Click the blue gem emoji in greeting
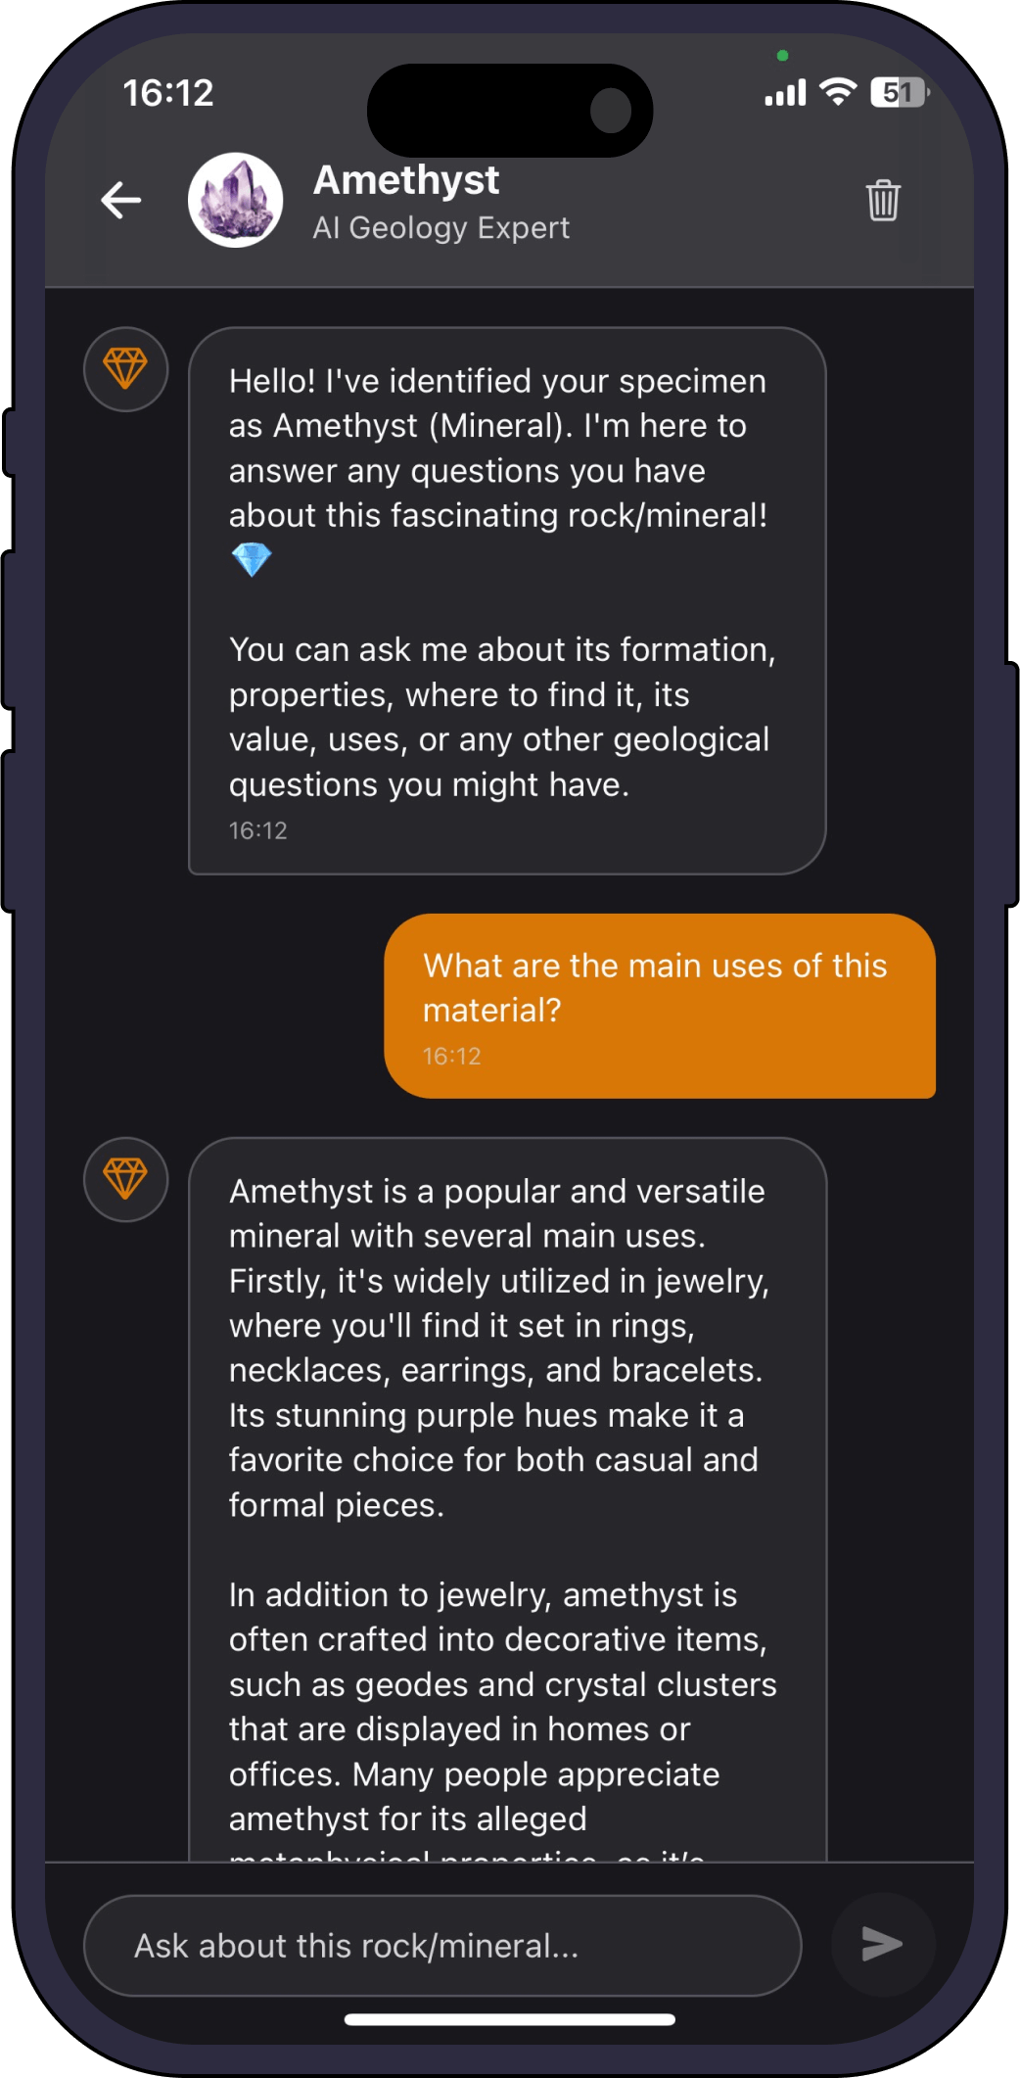This screenshot has height=2078, width=1020. point(252,560)
